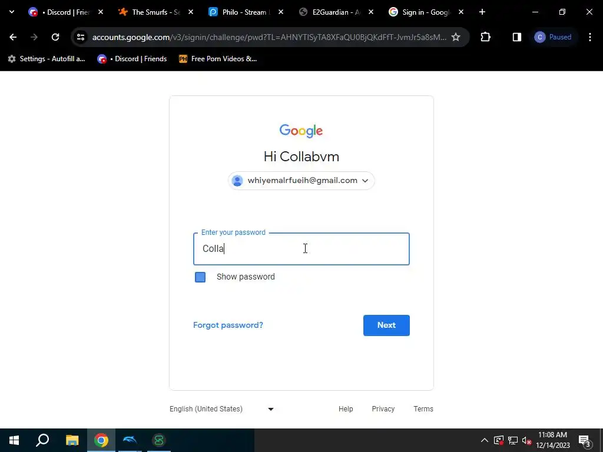The height and width of the screenshot is (452, 603).
Task: Close the E2Guardian tab
Action: [x=371, y=12]
